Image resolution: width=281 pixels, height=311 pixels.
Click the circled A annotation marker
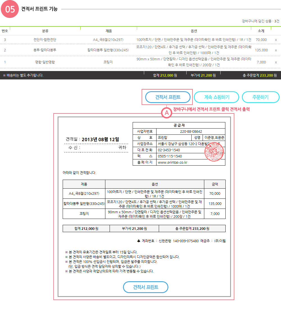(166, 113)
